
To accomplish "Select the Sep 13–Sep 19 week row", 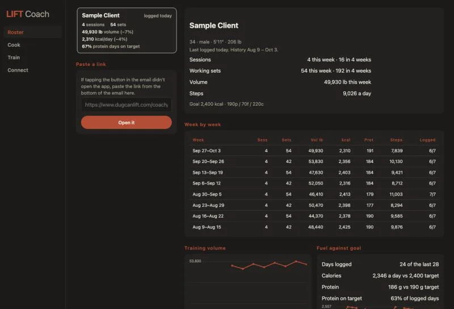I will tap(314, 173).
